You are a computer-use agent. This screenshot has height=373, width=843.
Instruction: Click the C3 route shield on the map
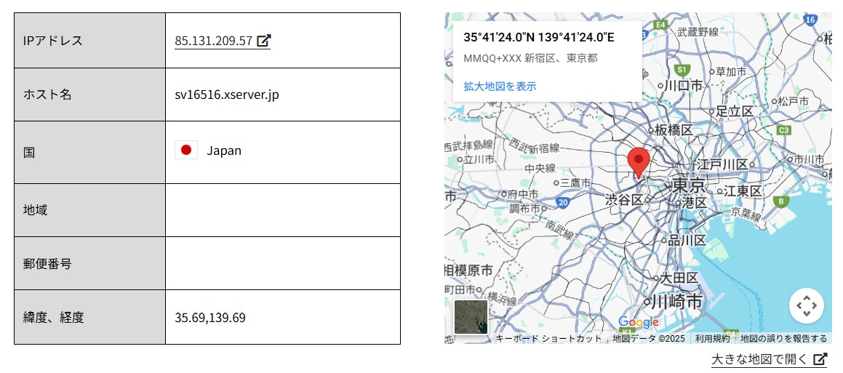pyautogui.click(x=783, y=130)
